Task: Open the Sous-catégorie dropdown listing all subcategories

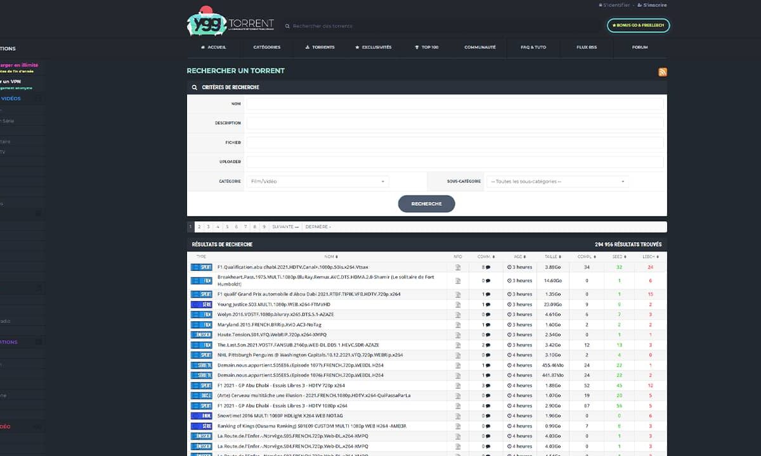Action: point(557,181)
